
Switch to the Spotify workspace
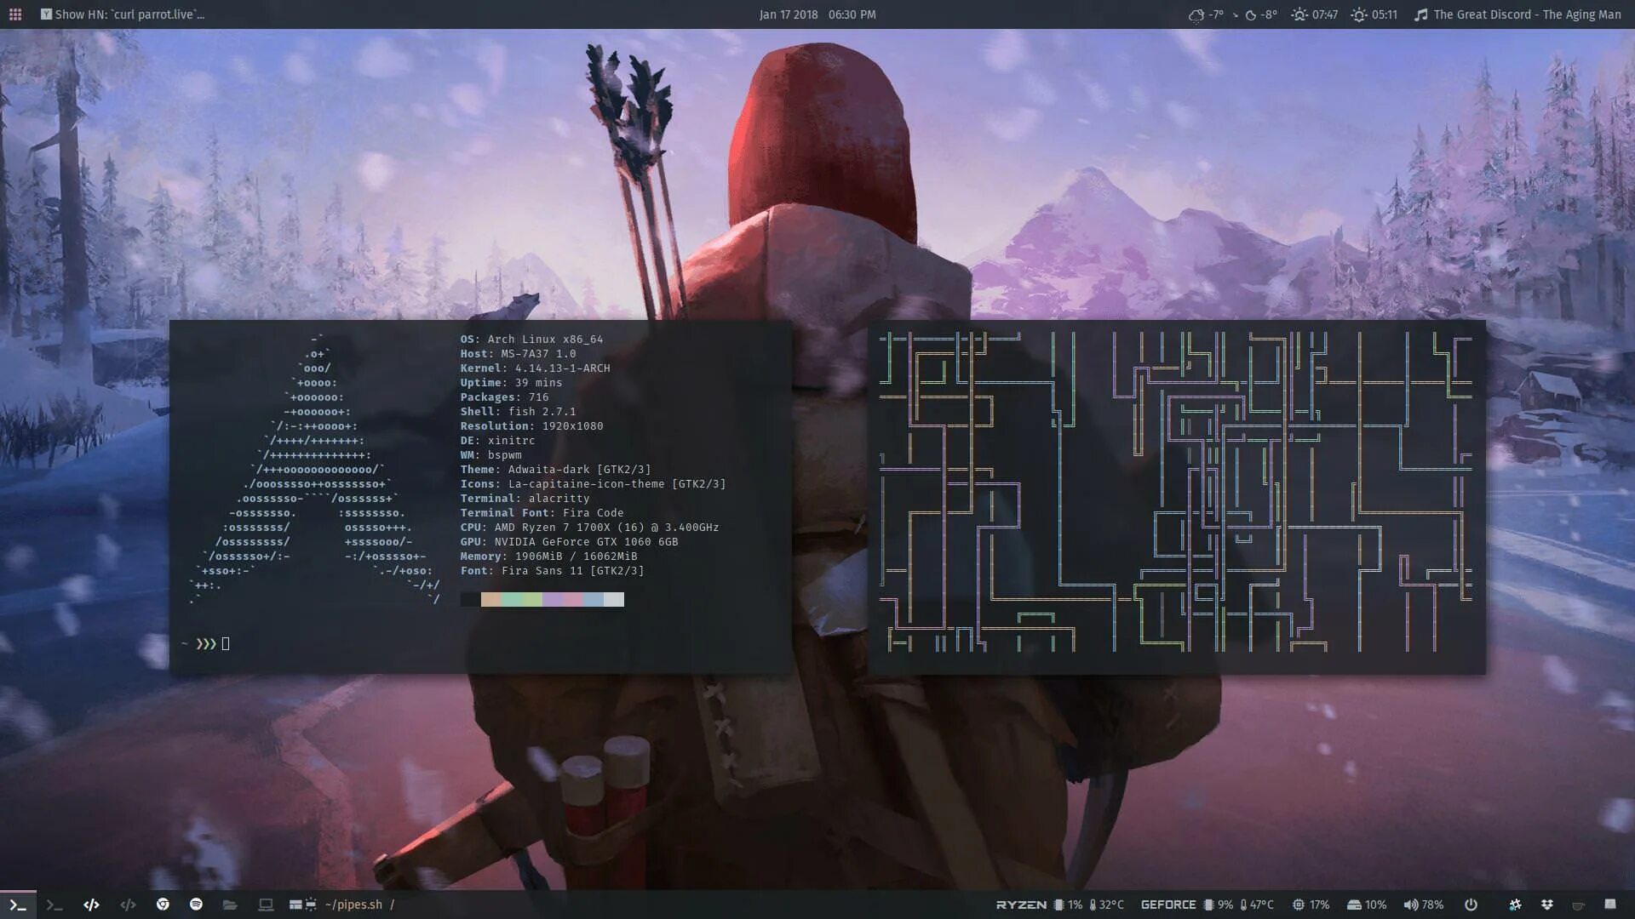click(196, 904)
